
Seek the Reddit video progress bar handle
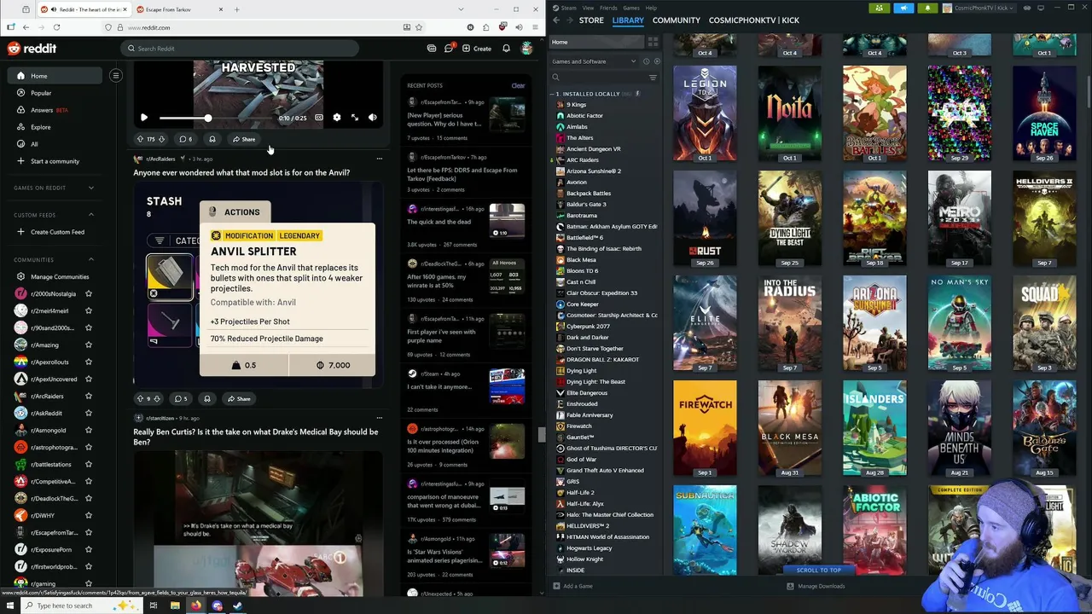[x=207, y=118]
